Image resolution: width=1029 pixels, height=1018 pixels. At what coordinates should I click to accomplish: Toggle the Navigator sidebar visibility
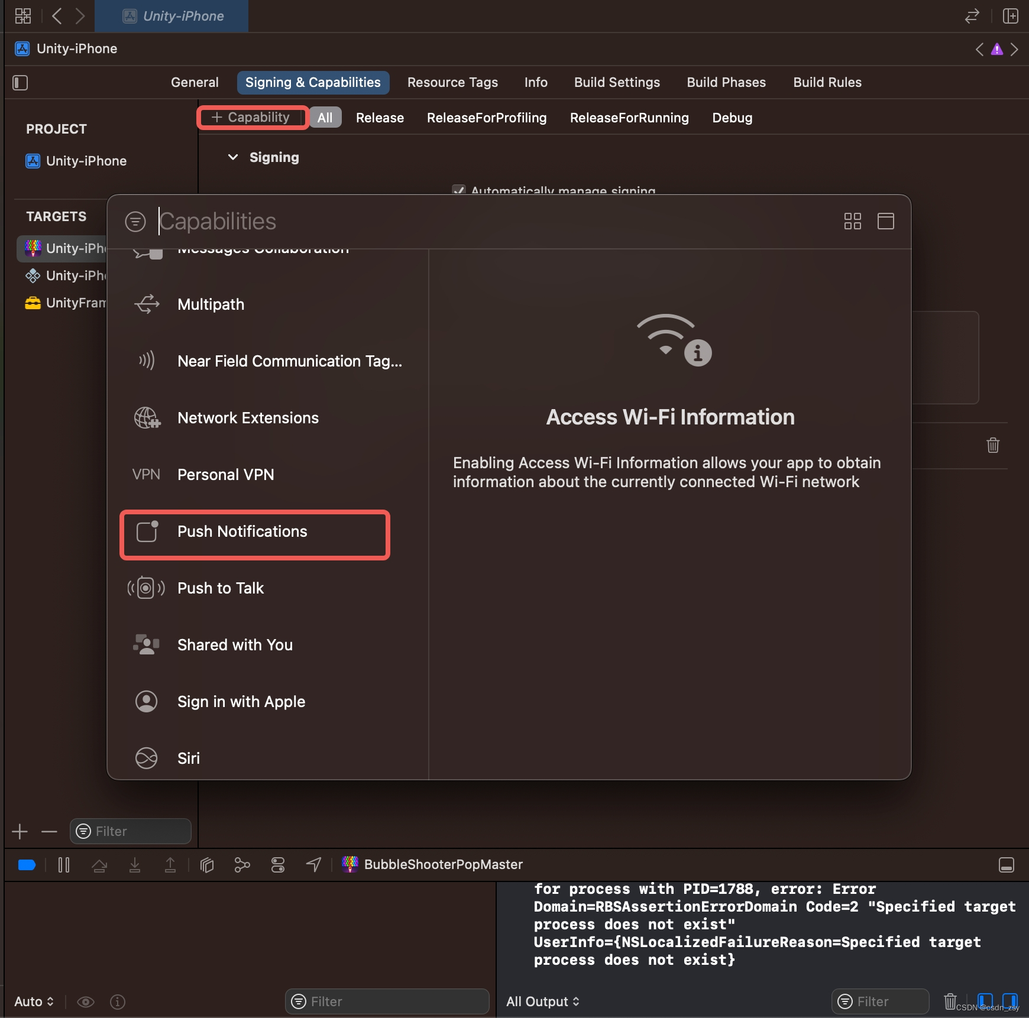point(20,82)
